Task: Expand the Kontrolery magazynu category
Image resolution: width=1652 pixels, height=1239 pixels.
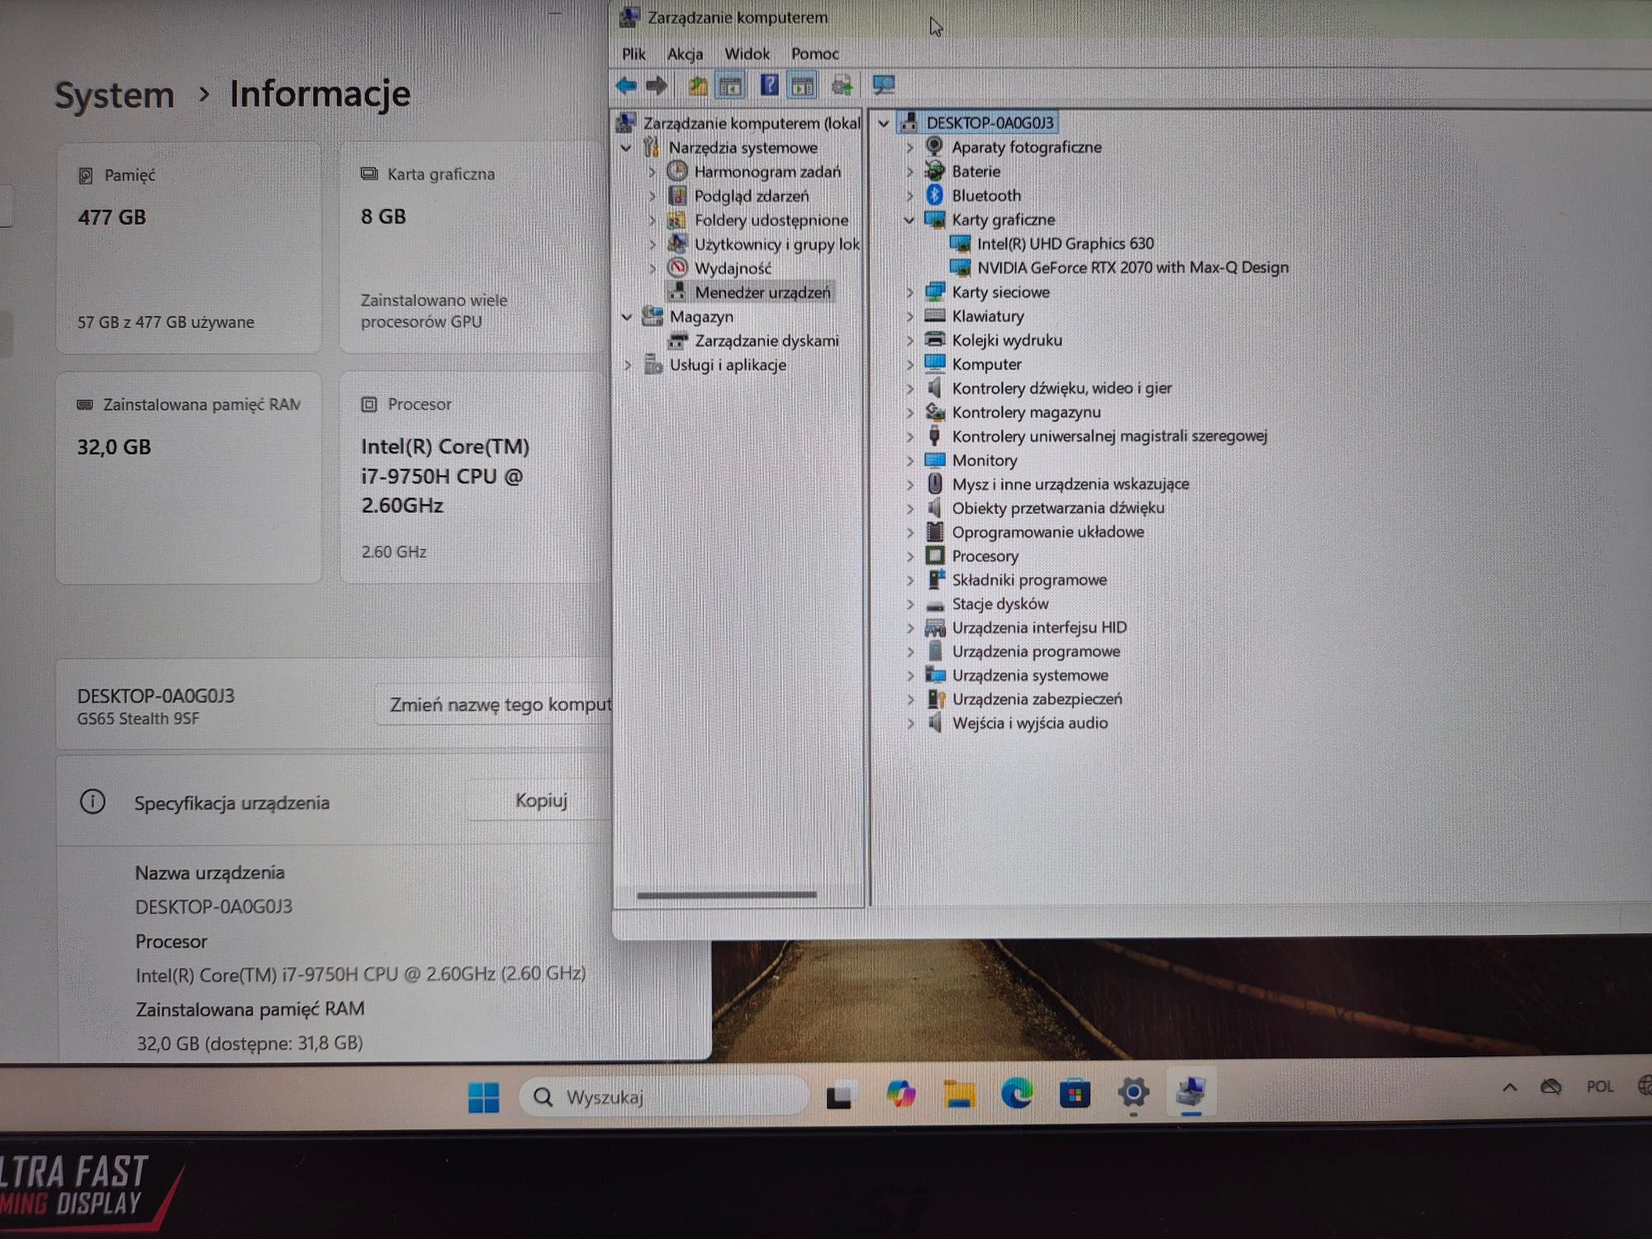Action: pyautogui.click(x=909, y=412)
